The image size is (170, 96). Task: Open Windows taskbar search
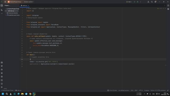coord(7,94)
